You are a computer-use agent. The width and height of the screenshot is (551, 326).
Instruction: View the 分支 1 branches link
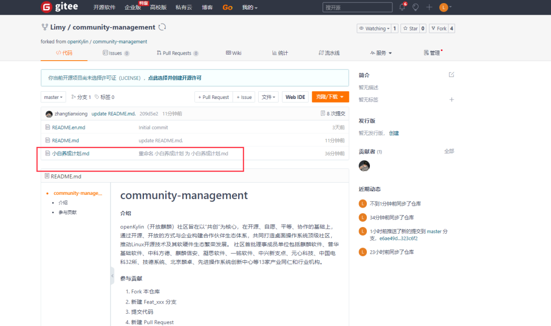[81, 97]
